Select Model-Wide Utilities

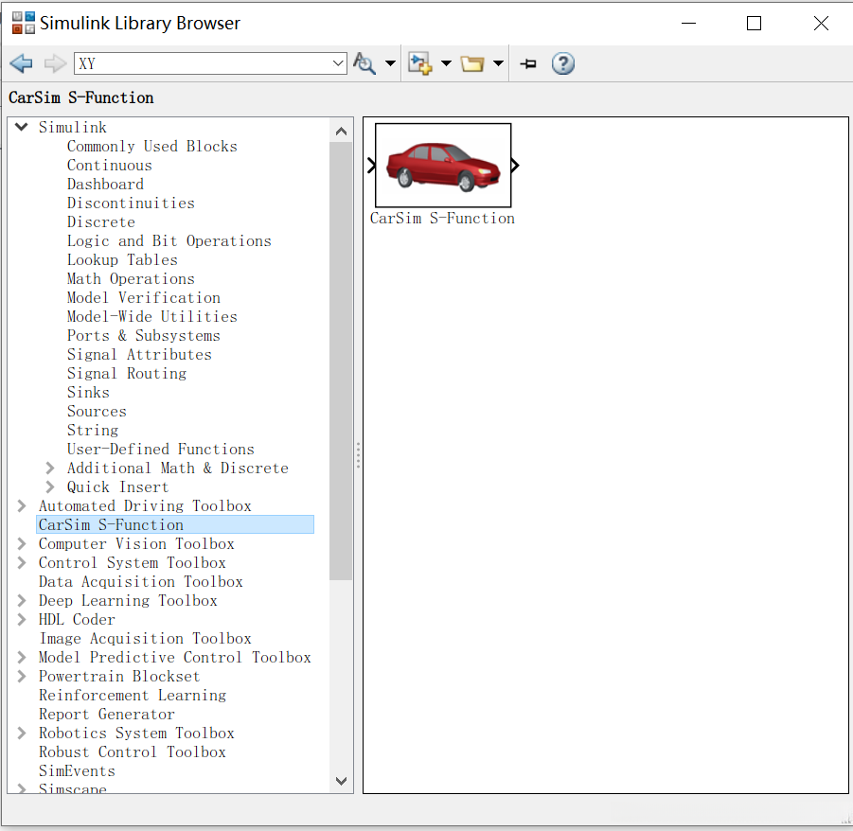(x=152, y=316)
